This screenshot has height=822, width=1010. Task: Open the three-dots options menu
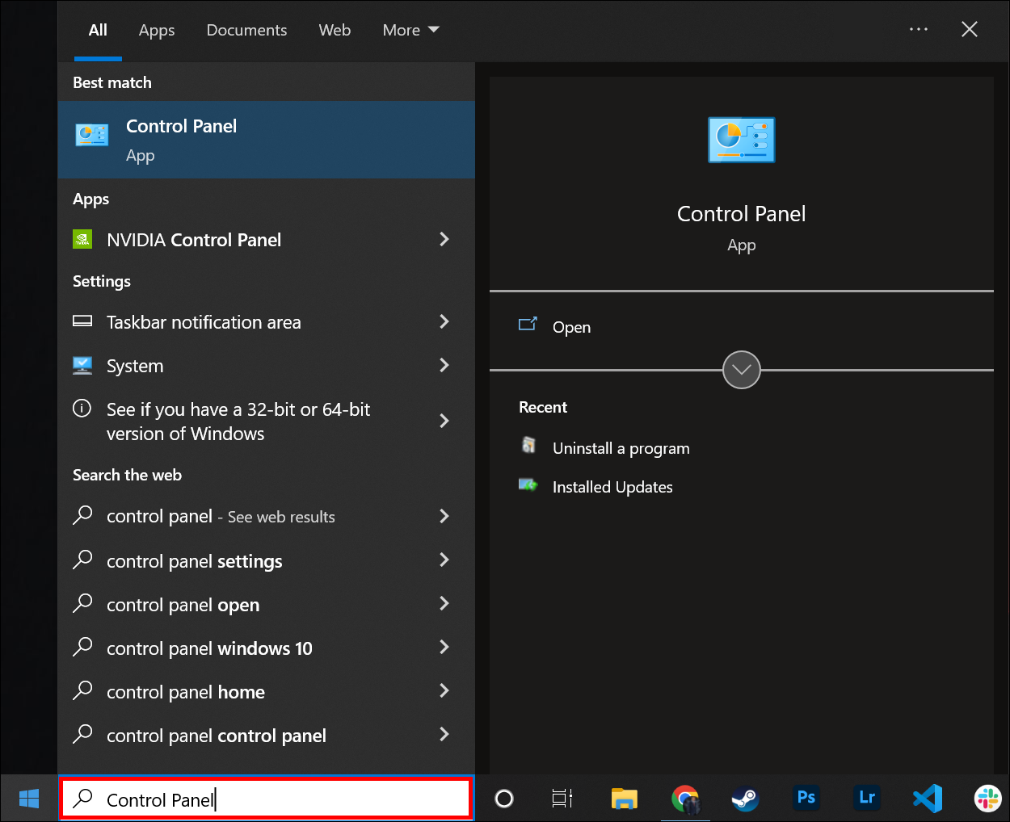click(918, 30)
